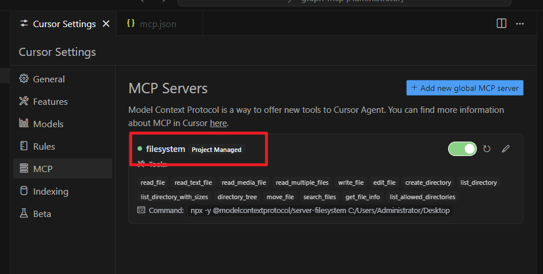The height and width of the screenshot is (274, 543).
Task: Open the Rules settings section
Action: [63, 146]
